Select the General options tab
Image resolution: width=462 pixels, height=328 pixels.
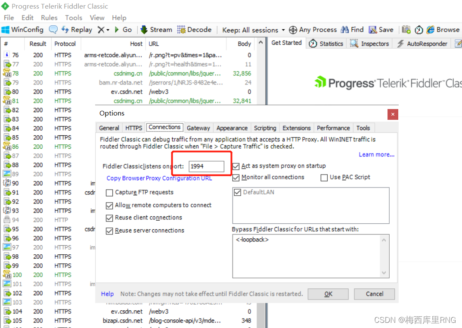[109, 128]
